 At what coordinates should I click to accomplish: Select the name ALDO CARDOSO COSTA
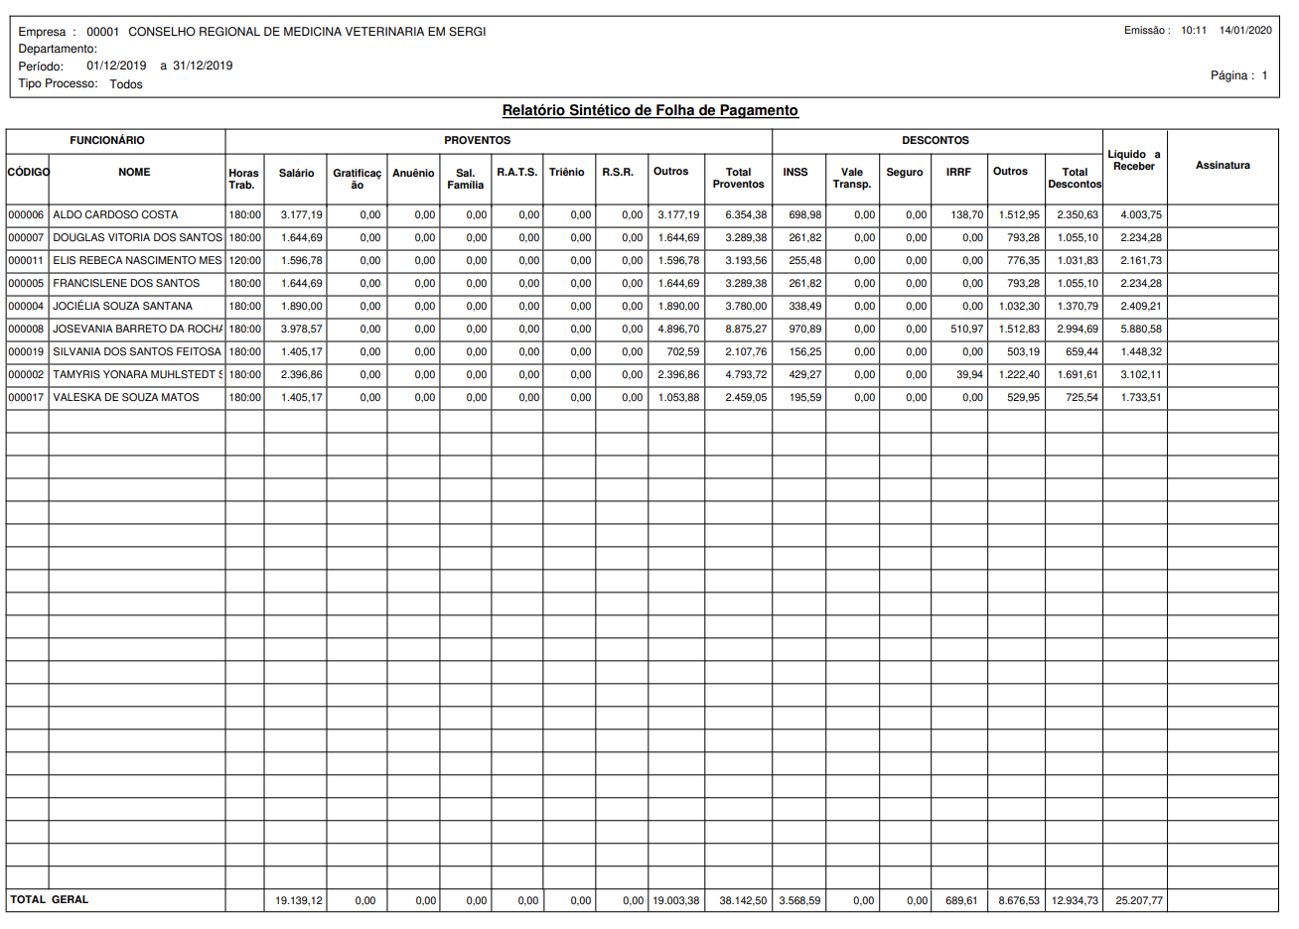115,214
